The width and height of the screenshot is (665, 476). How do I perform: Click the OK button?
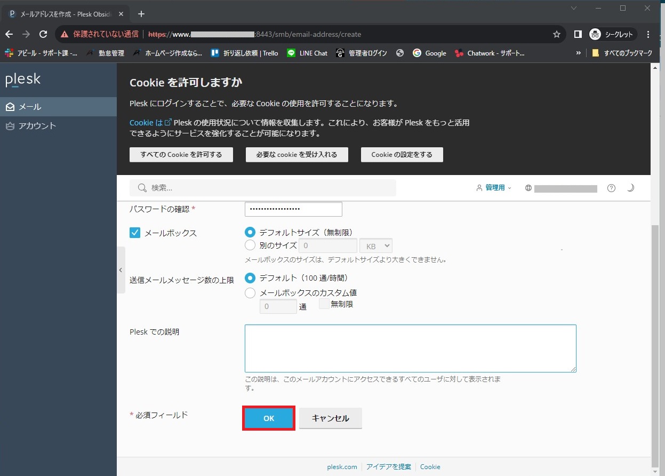pyautogui.click(x=269, y=418)
